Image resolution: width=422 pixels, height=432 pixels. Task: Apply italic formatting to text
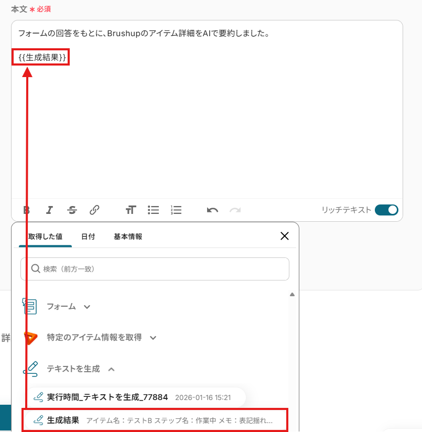coord(49,210)
